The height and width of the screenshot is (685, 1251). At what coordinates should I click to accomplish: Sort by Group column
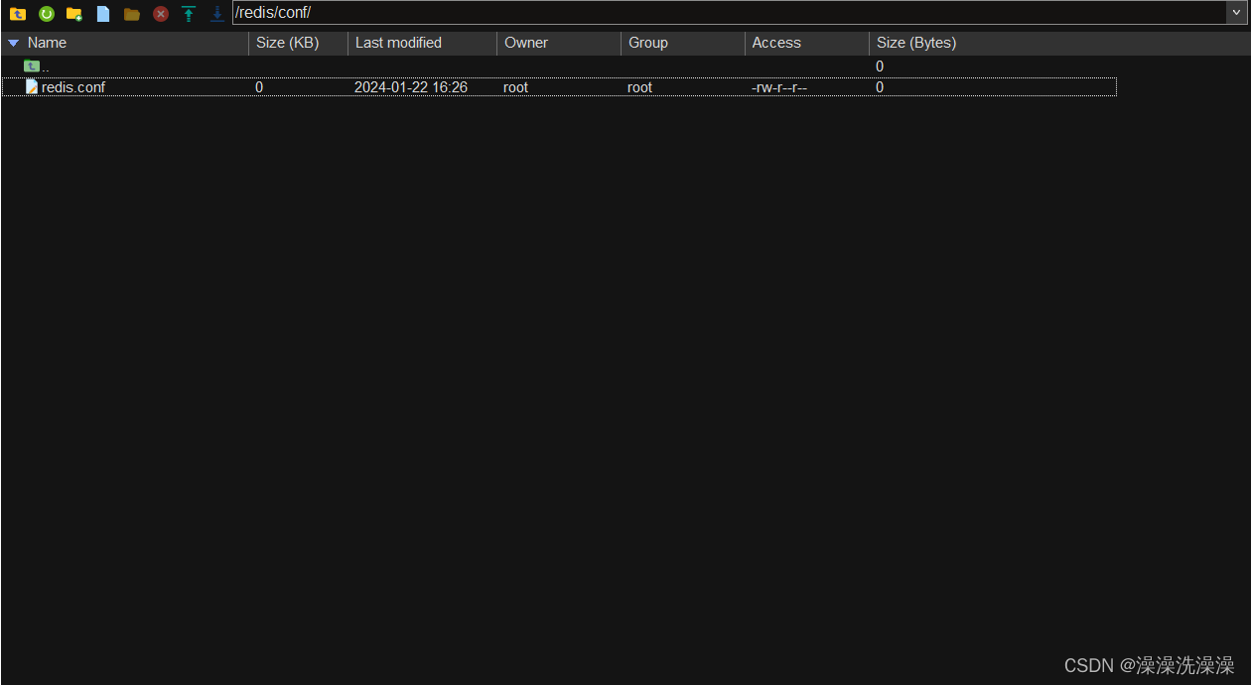[683, 43]
